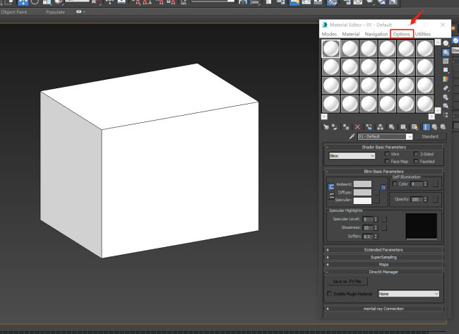Open the Blinn shader type dropdown
This screenshot has height=334, width=459.
click(352, 156)
